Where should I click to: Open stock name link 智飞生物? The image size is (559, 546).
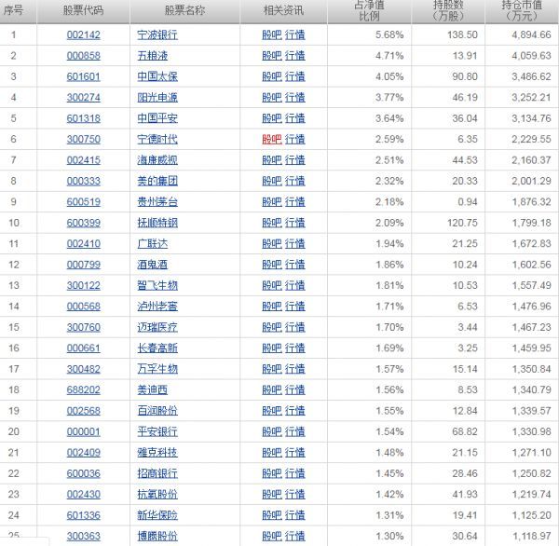(157, 285)
